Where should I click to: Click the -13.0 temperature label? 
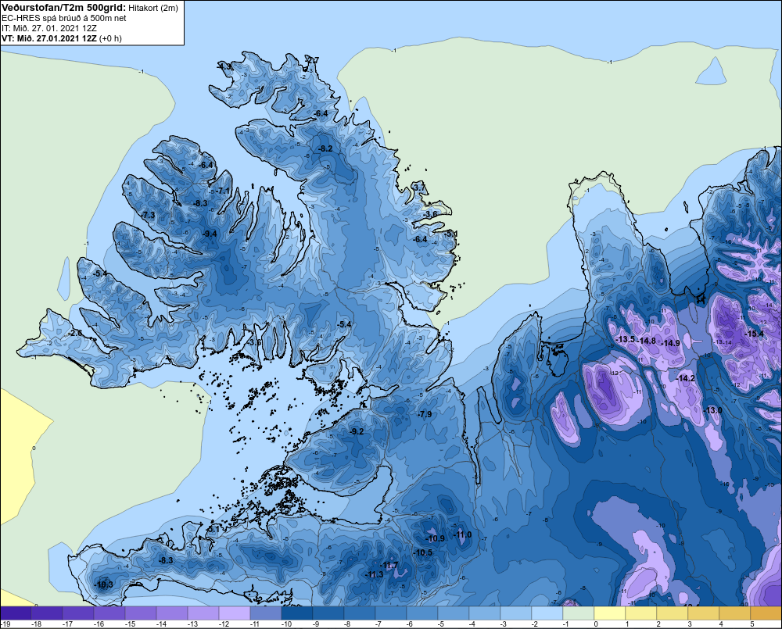pyautogui.click(x=712, y=410)
